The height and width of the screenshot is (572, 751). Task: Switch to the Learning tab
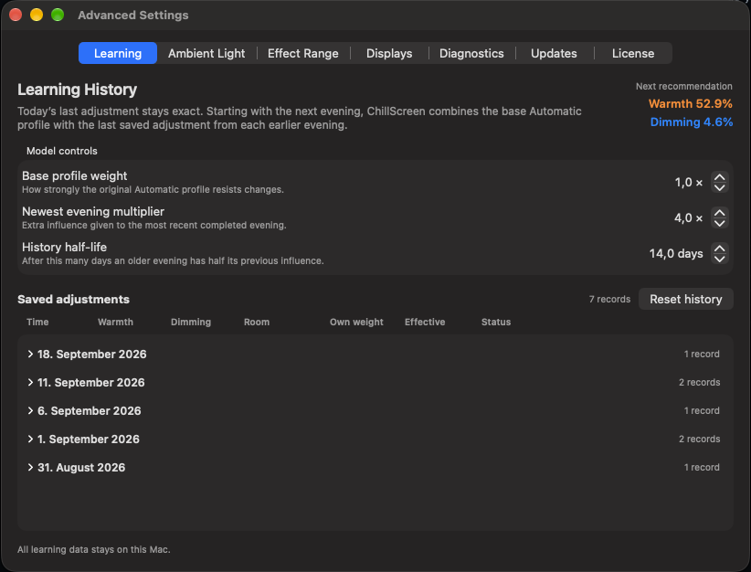[118, 53]
